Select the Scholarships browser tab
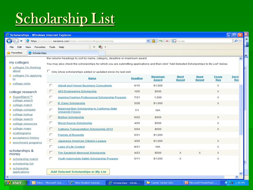 coord(63,53)
